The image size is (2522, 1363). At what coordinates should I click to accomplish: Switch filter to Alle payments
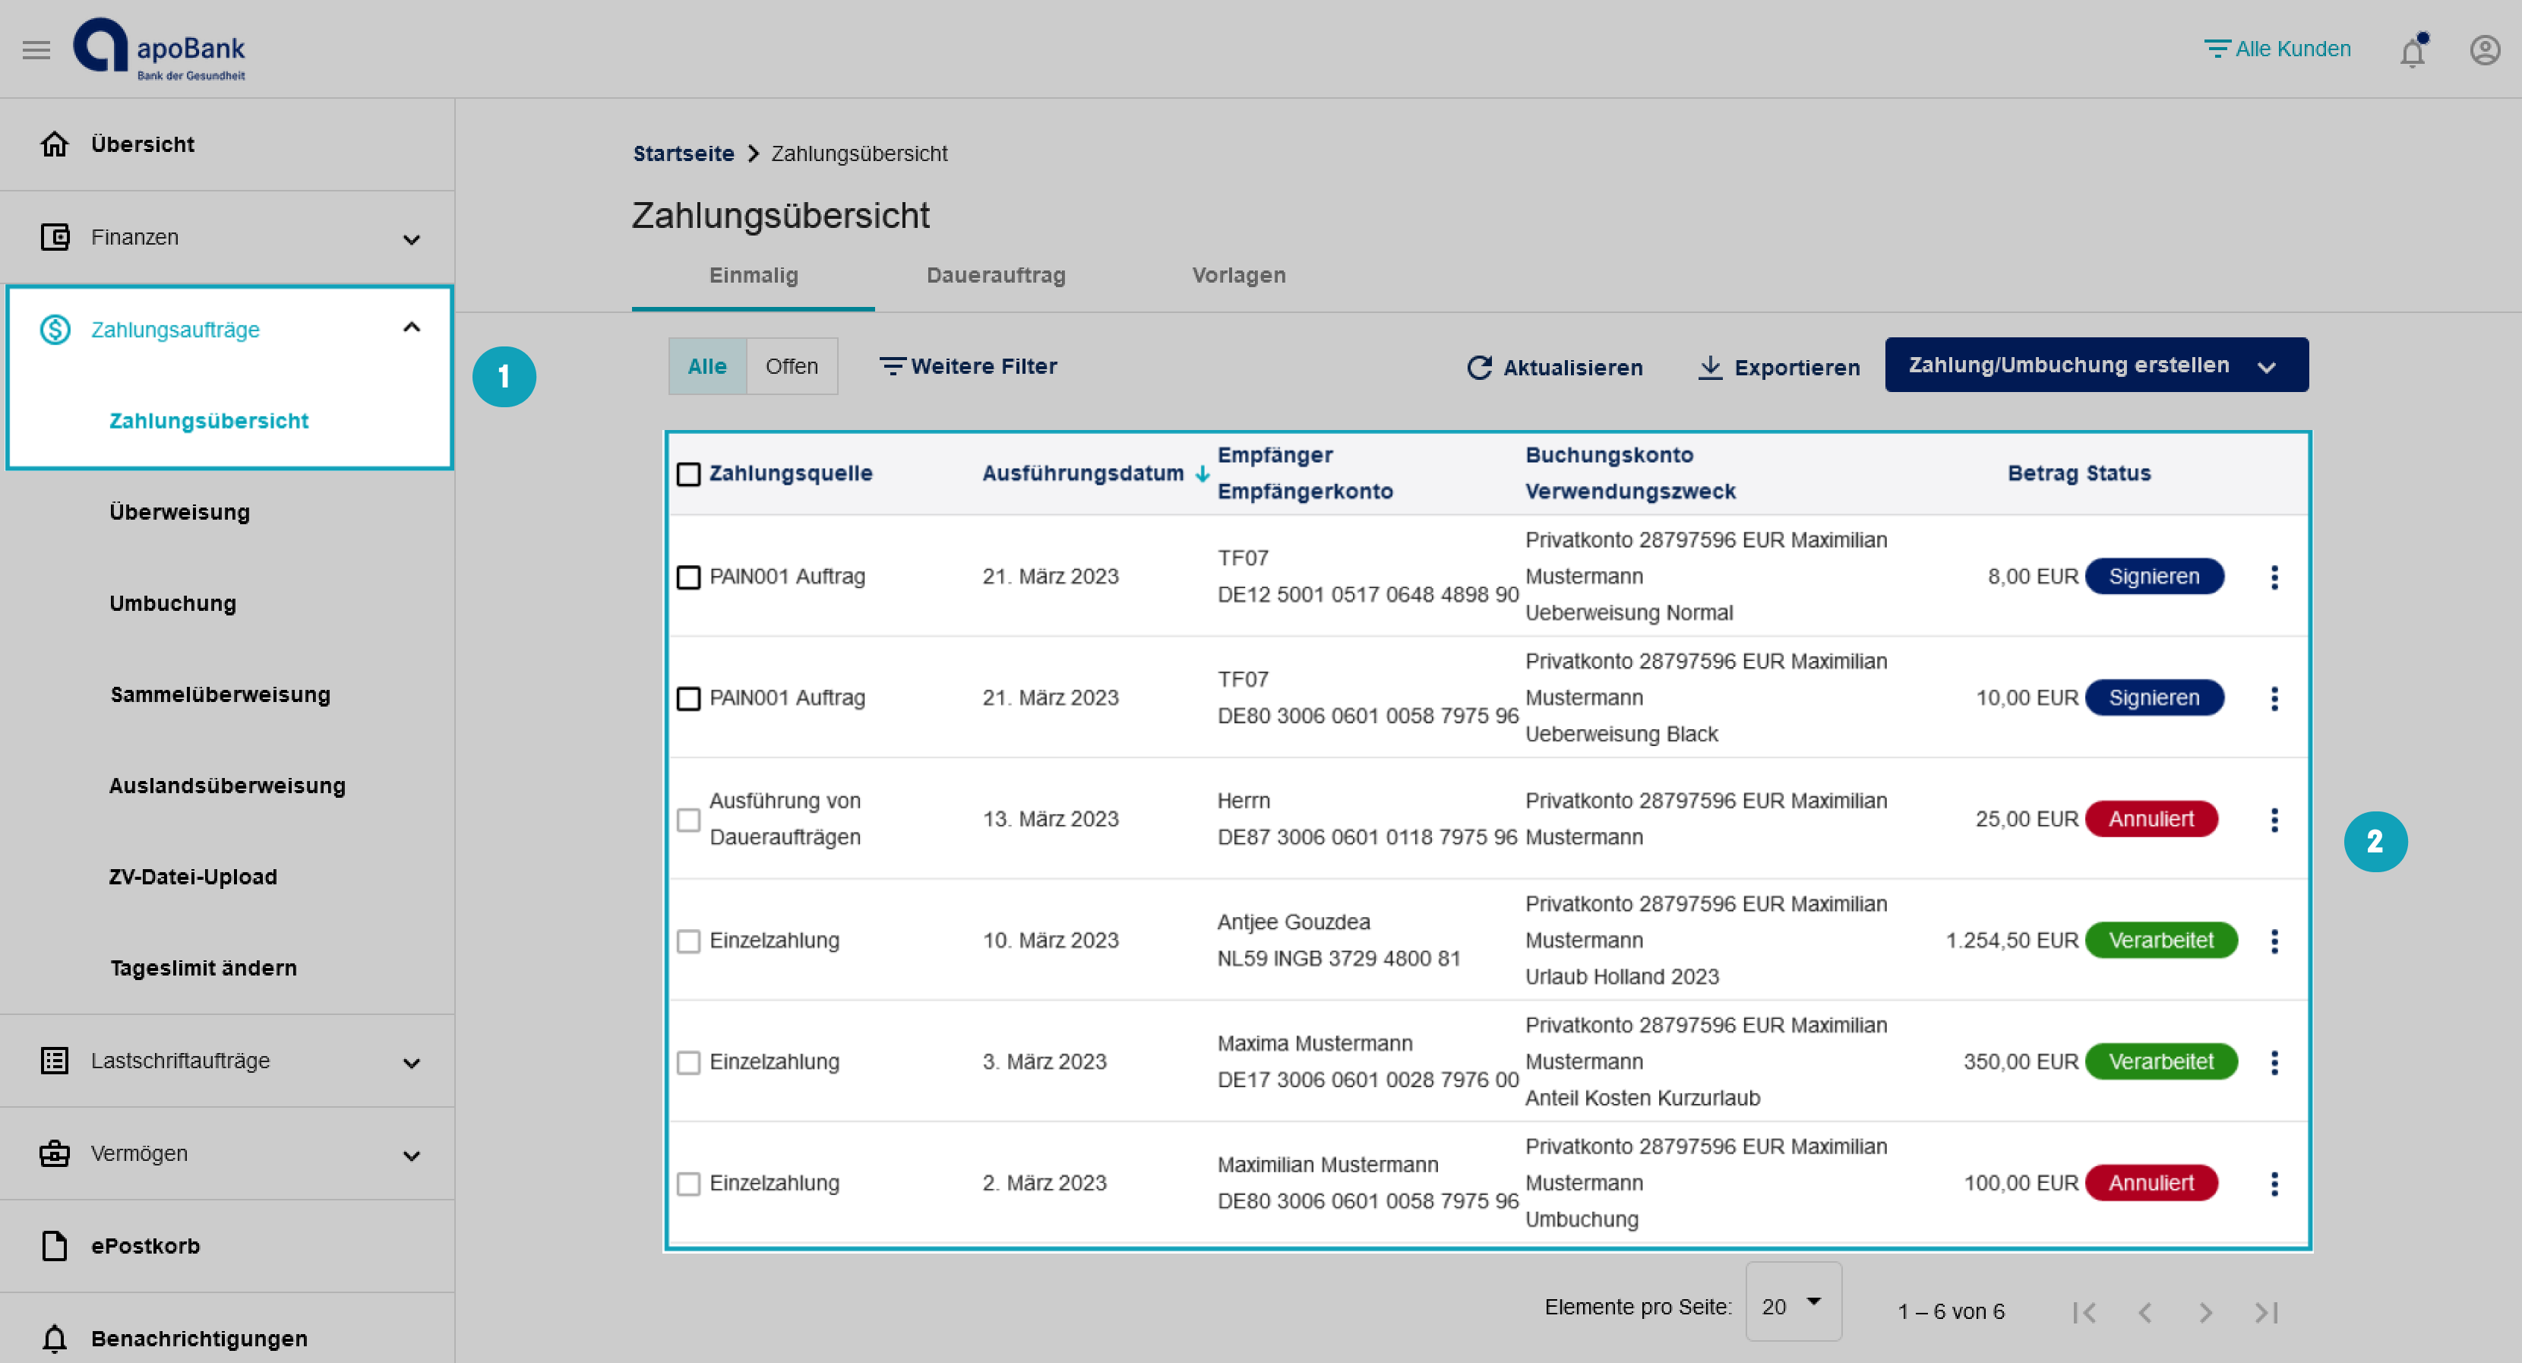(707, 366)
